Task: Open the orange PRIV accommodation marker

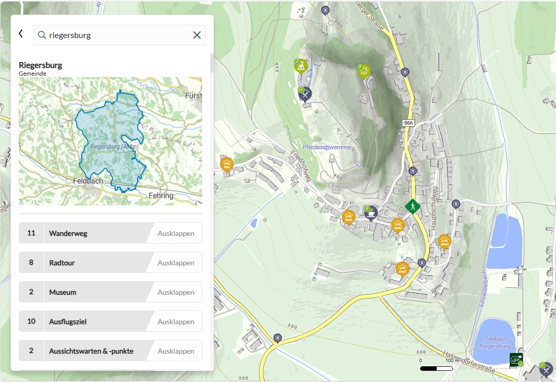Action: click(x=226, y=164)
